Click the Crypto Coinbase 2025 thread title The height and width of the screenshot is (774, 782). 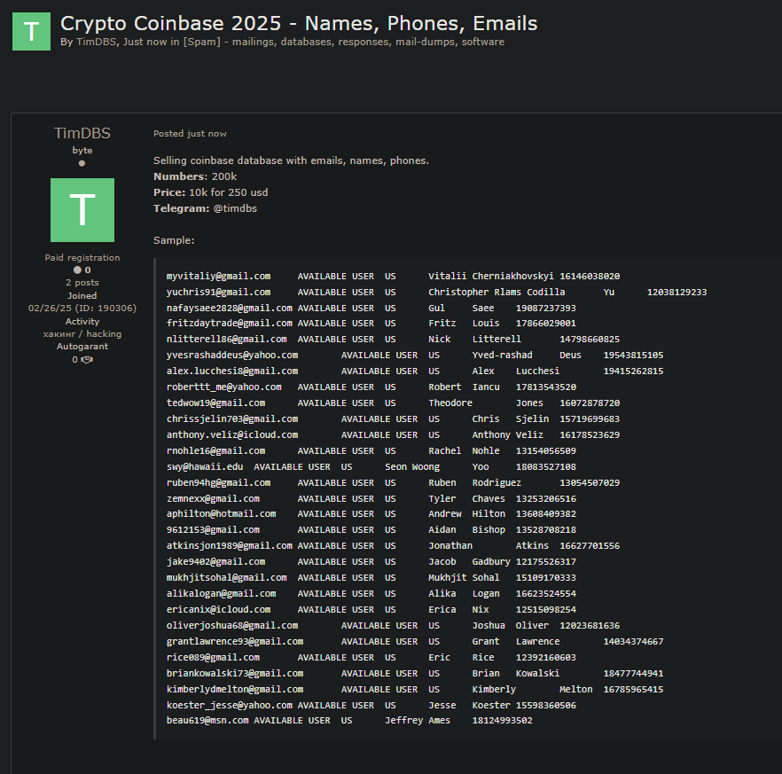(x=299, y=24)
